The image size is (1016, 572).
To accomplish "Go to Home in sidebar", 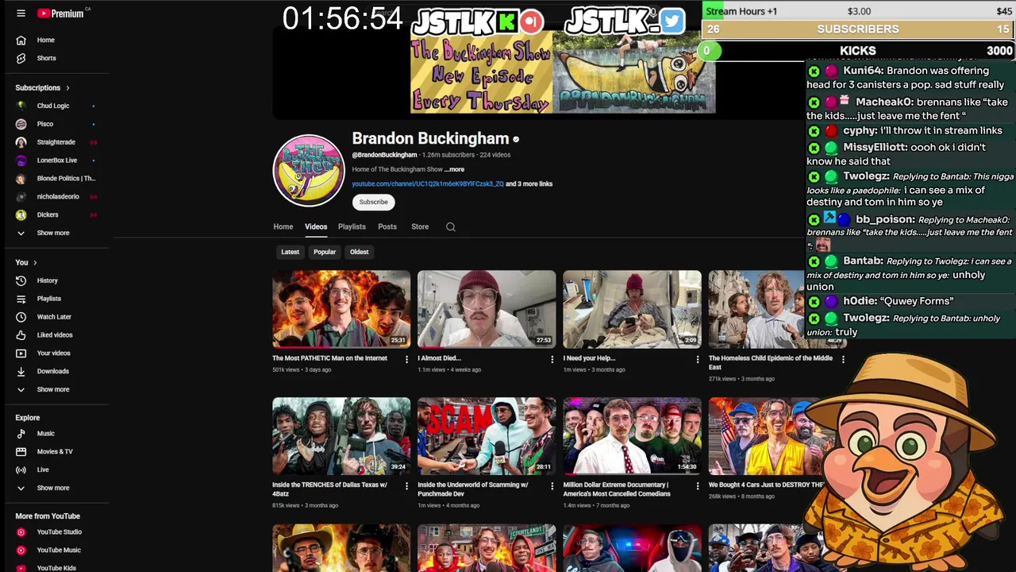I will point(46,40).
